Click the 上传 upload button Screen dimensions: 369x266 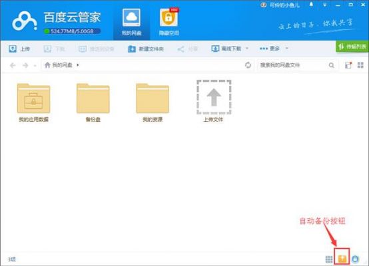(19, 49)
